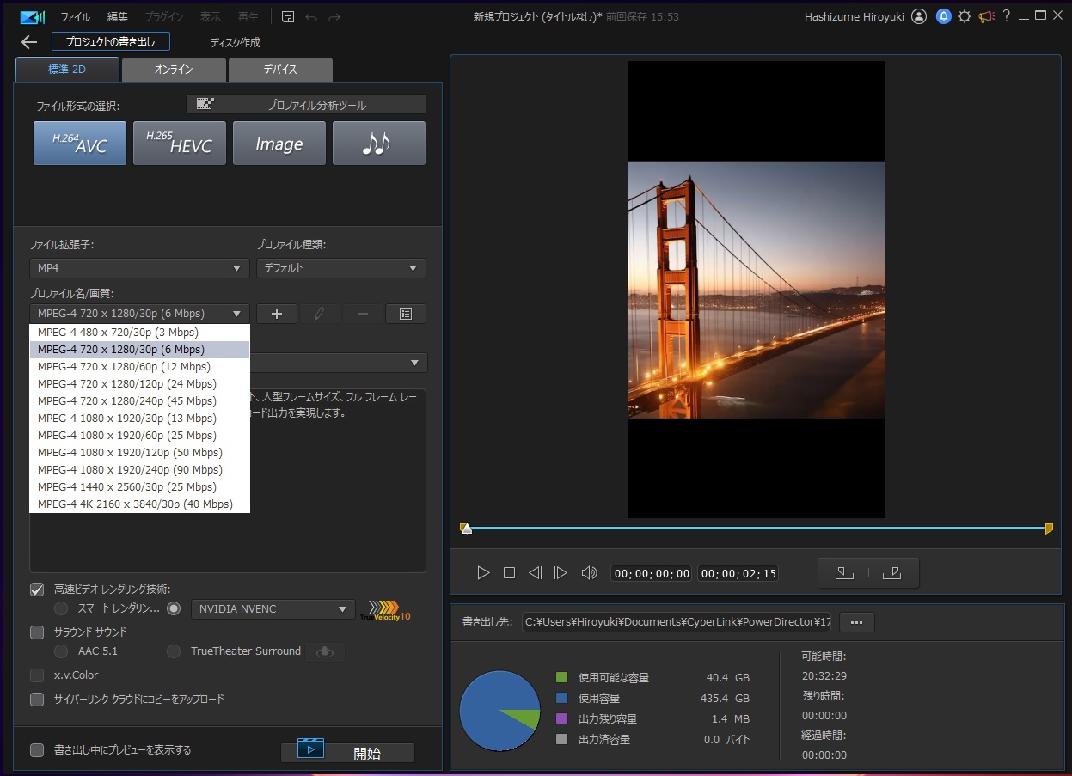1072x776 pixels.
Task: Expand the MP4 file extension dropdown
Action: (x=139, y=268)
